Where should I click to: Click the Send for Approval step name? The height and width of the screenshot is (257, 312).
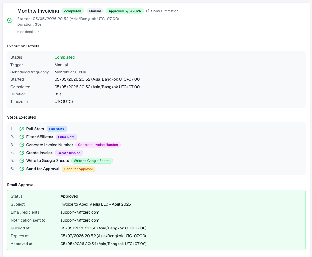click(x=43, y=169)
